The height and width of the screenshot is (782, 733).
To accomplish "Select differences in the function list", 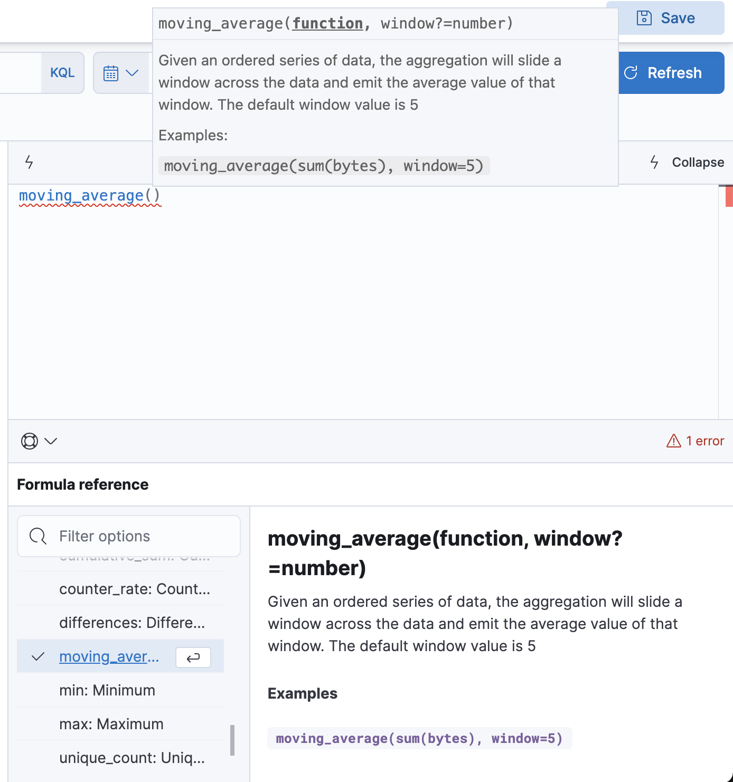I will click(x=120, y=623).
